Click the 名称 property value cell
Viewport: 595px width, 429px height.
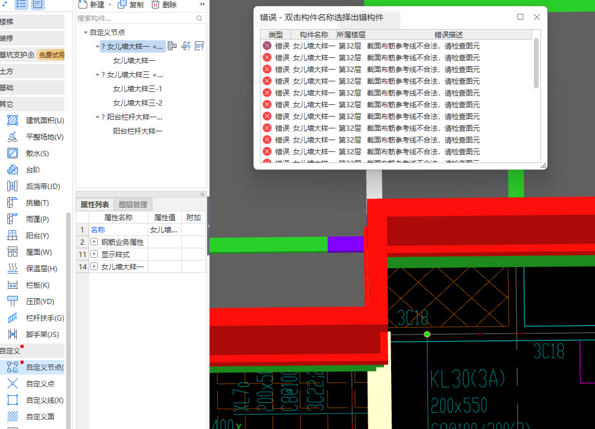165,229
